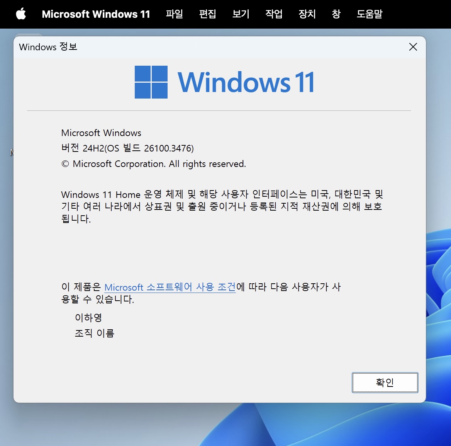Click the user name 이하영

click(x=88, y=317)
